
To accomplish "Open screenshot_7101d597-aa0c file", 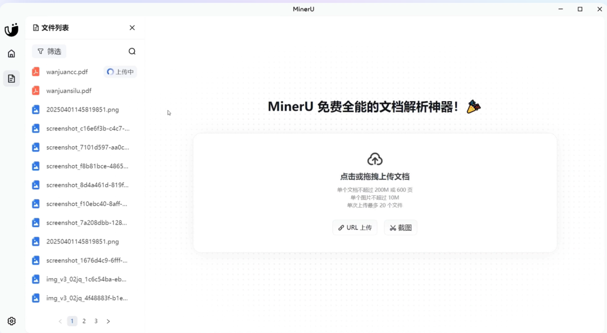I will [88, 147].
